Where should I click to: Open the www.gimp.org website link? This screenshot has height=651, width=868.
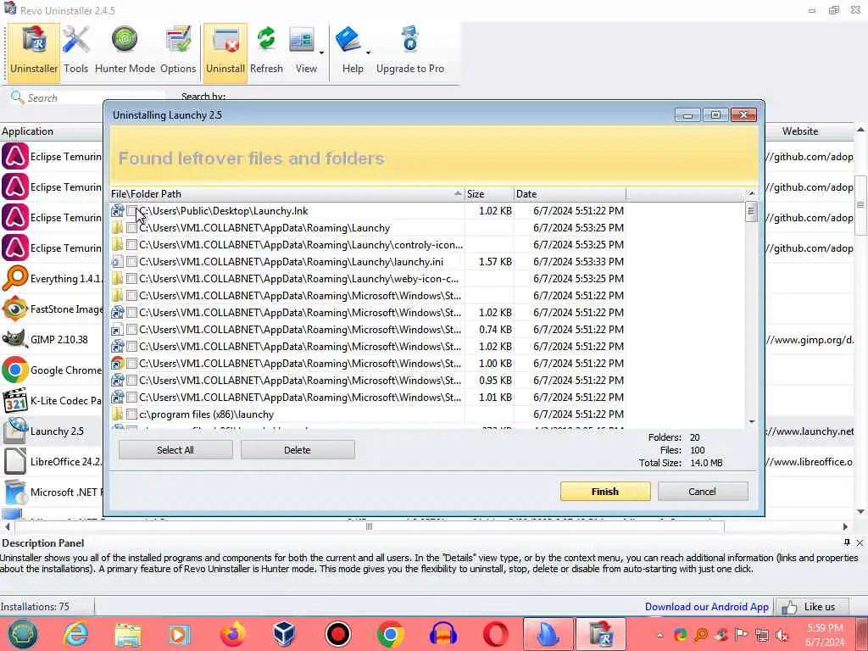click(810, 339)
